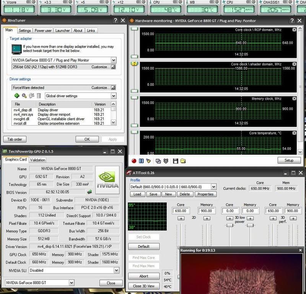Click the Abort button in ATITool
This screenshot has width=306, height=294.
tap(143, 276)
